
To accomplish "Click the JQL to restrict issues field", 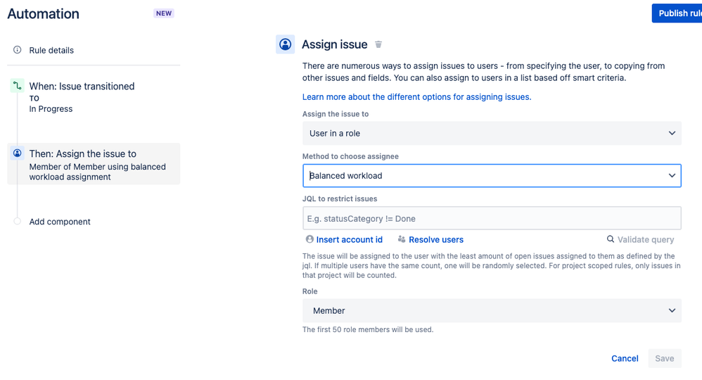I will pos(492,218).
